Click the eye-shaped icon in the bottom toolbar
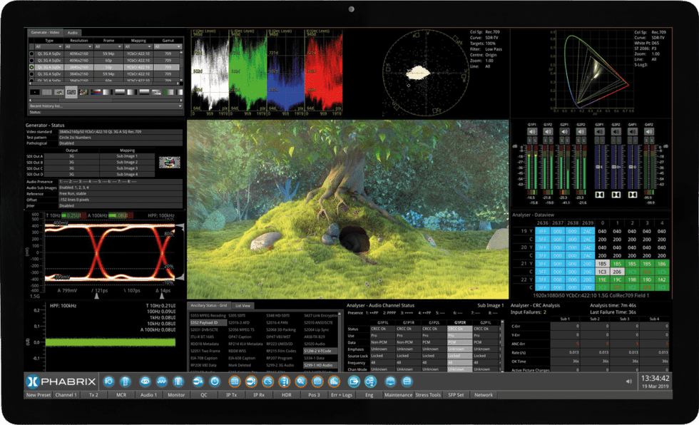 [x=145, y=382]
